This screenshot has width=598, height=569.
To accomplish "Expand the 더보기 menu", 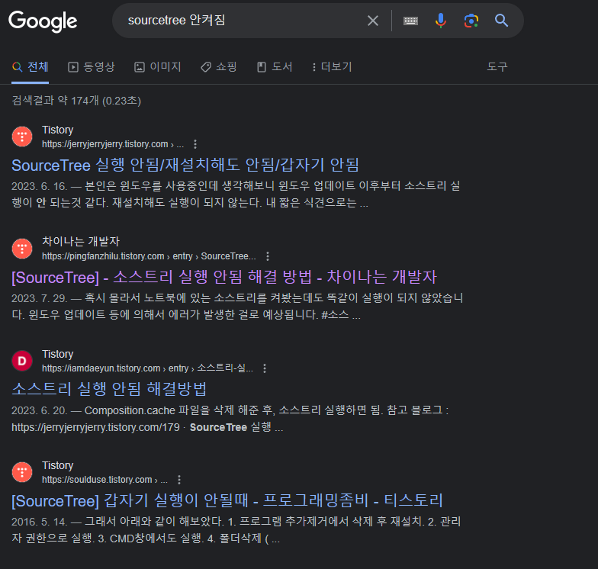I will tap(332, 67).
